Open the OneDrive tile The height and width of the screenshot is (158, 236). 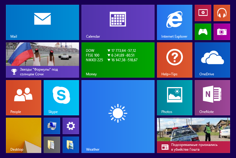[212, 60]
